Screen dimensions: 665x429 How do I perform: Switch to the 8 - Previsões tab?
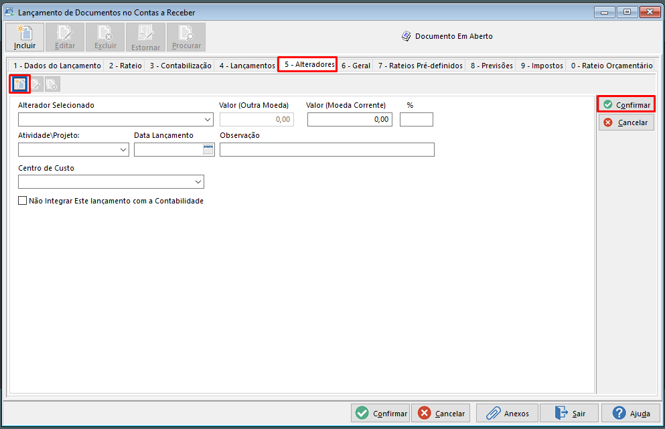491,66
